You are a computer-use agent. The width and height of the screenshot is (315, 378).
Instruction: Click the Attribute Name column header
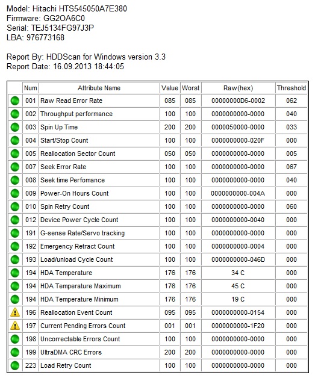(99, 88)
